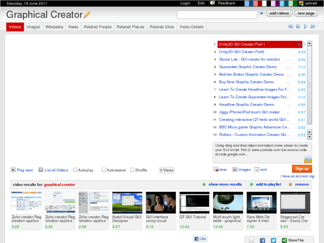Open the search box dropdown arrow
Image resolution: width=324 pixels, height=243 pixels.
[261, 14]
